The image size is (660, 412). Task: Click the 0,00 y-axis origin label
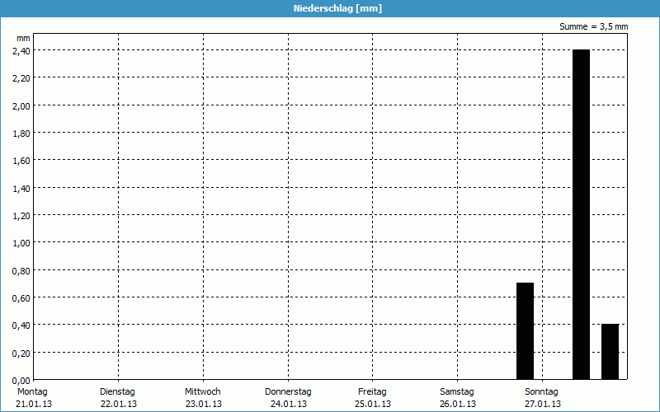[x=21, y=379]
